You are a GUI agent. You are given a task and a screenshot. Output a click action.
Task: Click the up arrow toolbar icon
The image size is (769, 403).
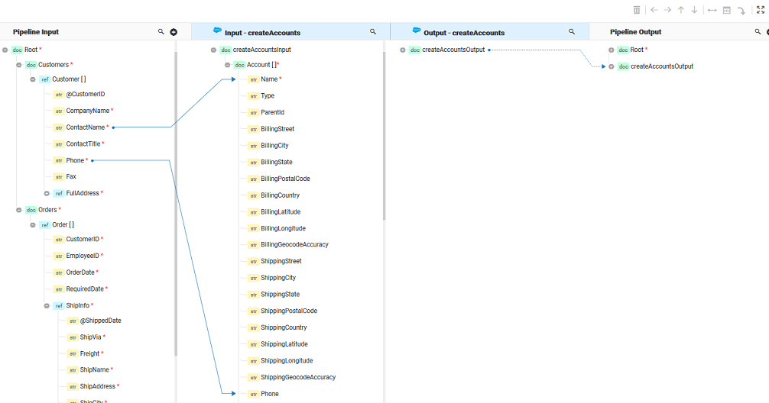coord(681,10)
